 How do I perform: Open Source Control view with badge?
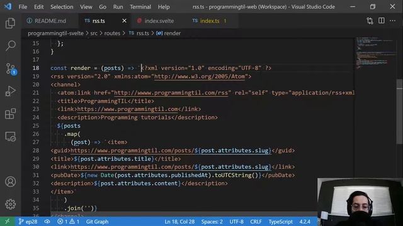pyautogui.click(x=11, y=68)
